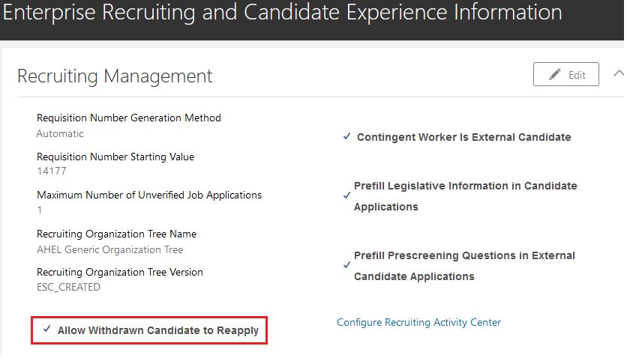Click the ESC_CREATED tree version value

pos(68,288)
